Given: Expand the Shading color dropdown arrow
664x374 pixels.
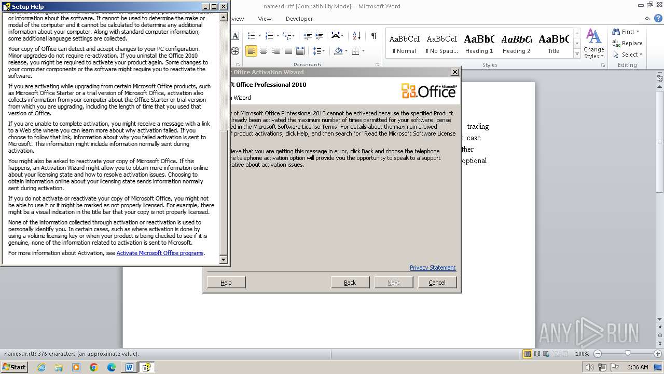Looking at the screenshot, I should tap(346, 50).
